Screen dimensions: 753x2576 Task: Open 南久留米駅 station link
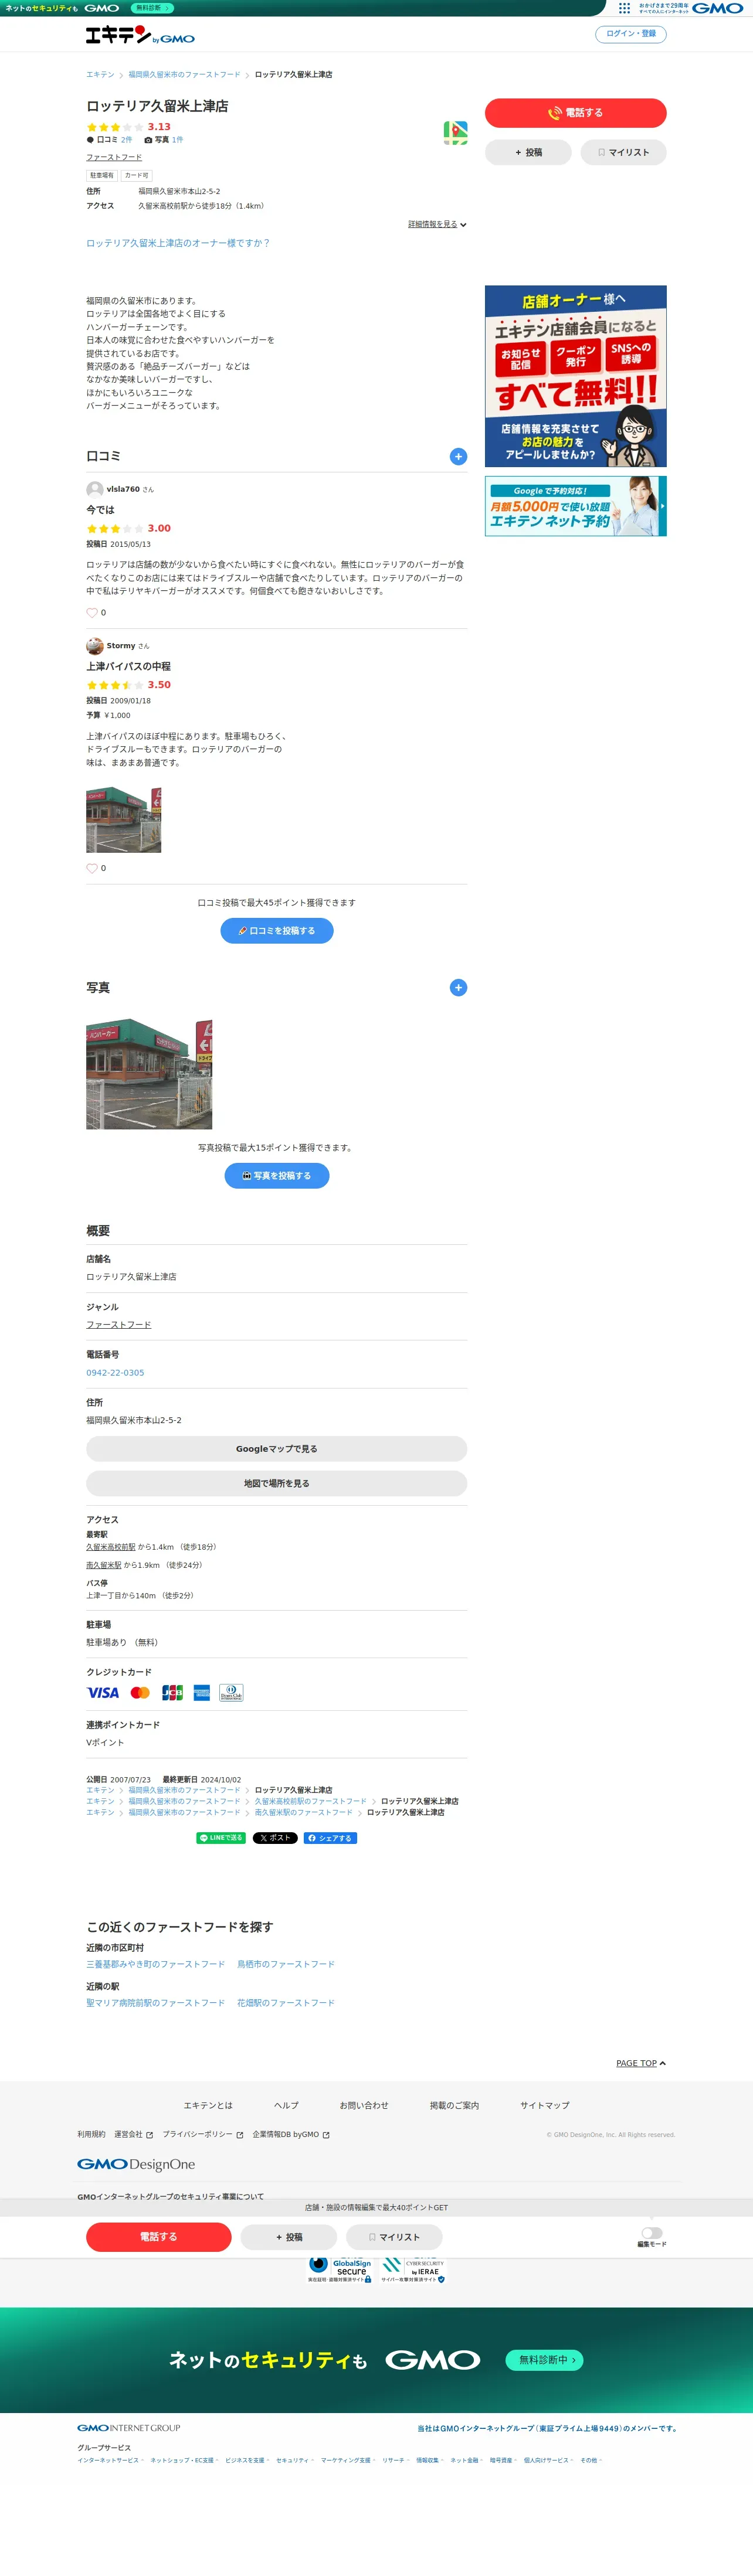(x=104, y=1565)
